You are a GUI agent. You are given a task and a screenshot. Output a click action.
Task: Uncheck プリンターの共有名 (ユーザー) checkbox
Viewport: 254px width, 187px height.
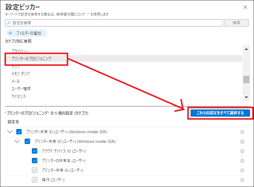(x=35, y=161)
